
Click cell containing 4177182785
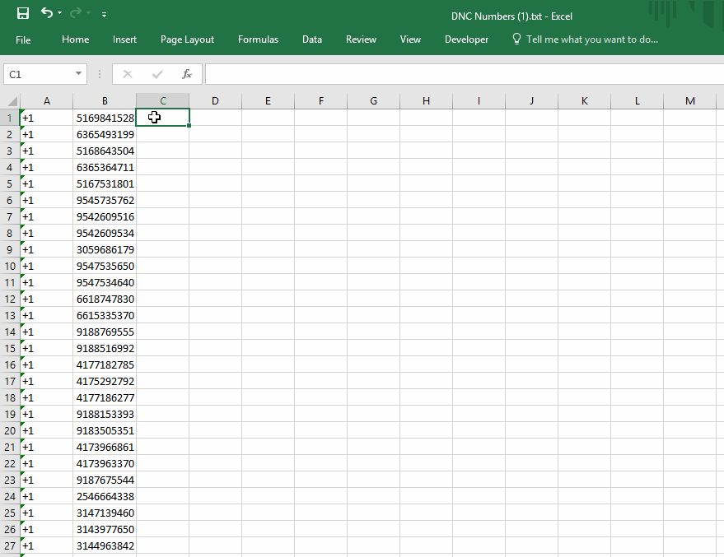pyautogui.click(x=105, y=364)
